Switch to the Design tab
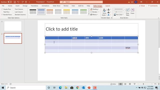Viewport: 160px width, 90px height. [x=25, y=6]
